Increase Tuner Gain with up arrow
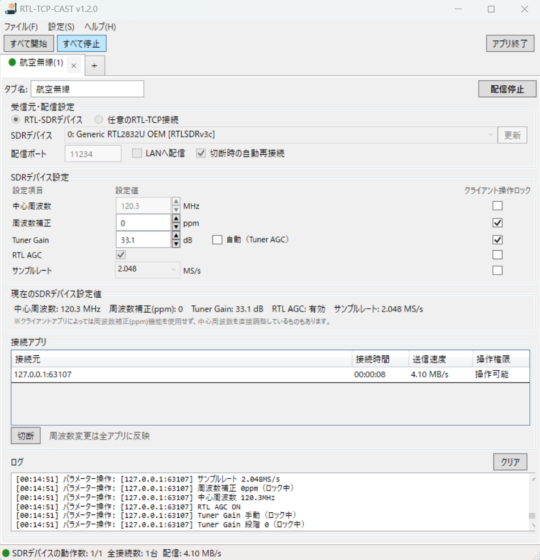 point(176,236)
